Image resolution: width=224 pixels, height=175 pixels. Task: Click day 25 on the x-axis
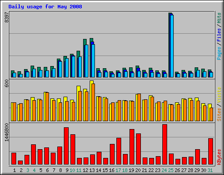pos(171,170)
